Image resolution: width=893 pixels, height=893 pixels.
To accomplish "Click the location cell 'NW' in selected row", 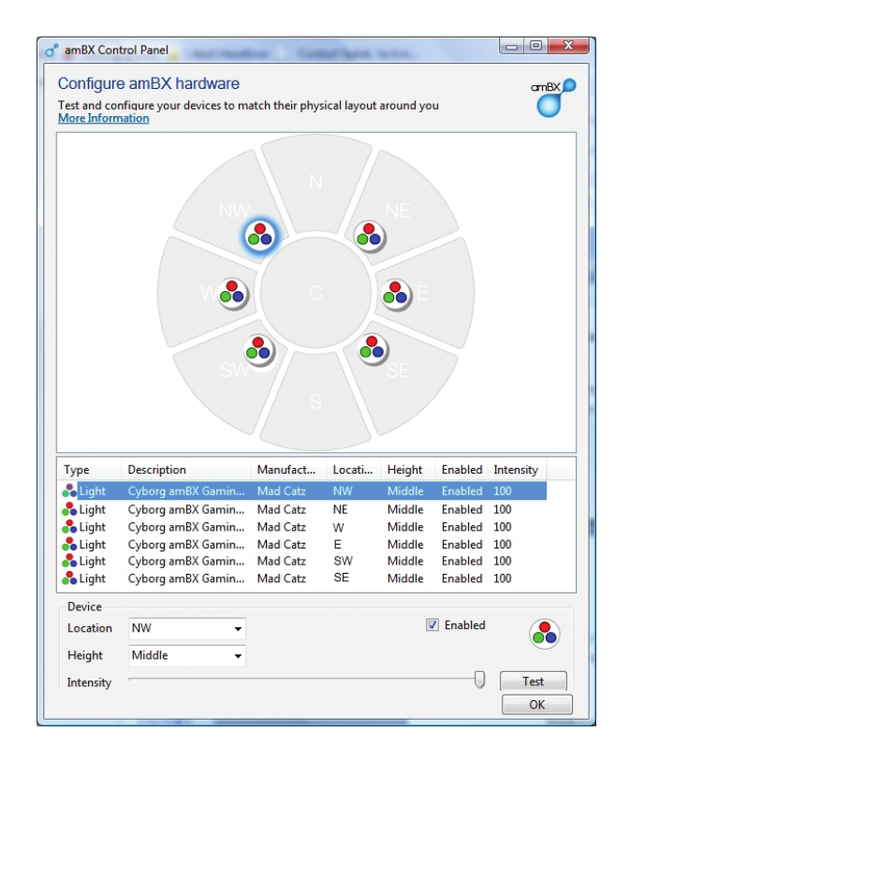I will tap(343, 490).
